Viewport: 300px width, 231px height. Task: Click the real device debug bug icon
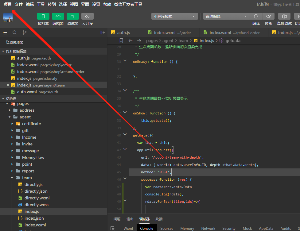click(284, 16)
